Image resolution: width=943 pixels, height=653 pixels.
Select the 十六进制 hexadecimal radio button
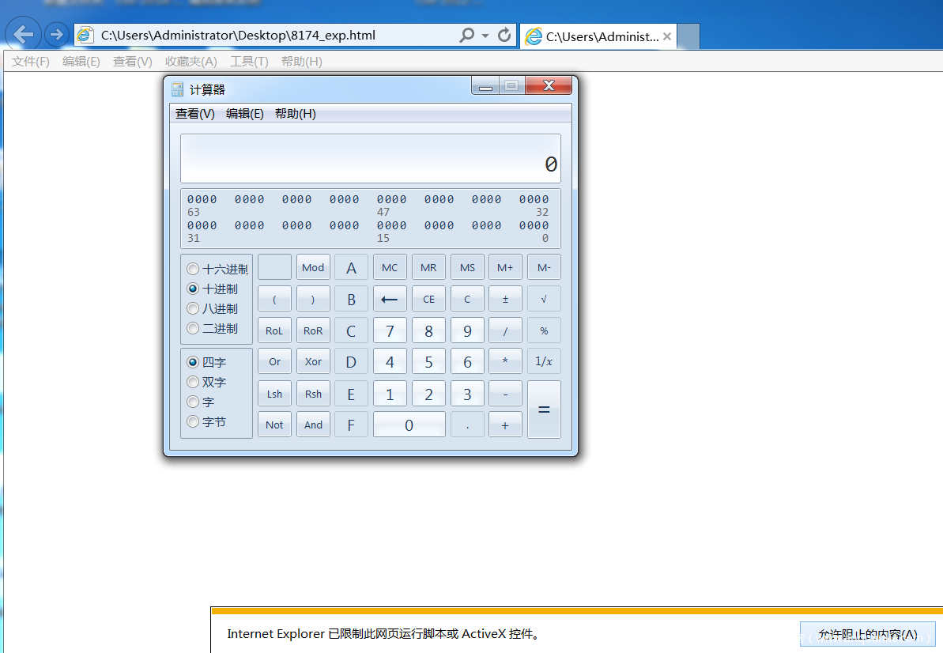point(193,270)
